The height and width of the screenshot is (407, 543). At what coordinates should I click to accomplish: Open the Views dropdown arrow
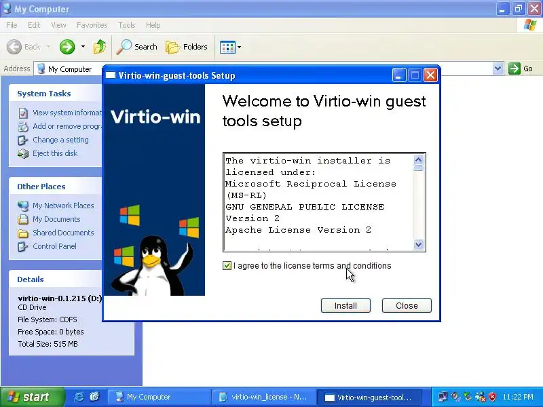[240, 47]
